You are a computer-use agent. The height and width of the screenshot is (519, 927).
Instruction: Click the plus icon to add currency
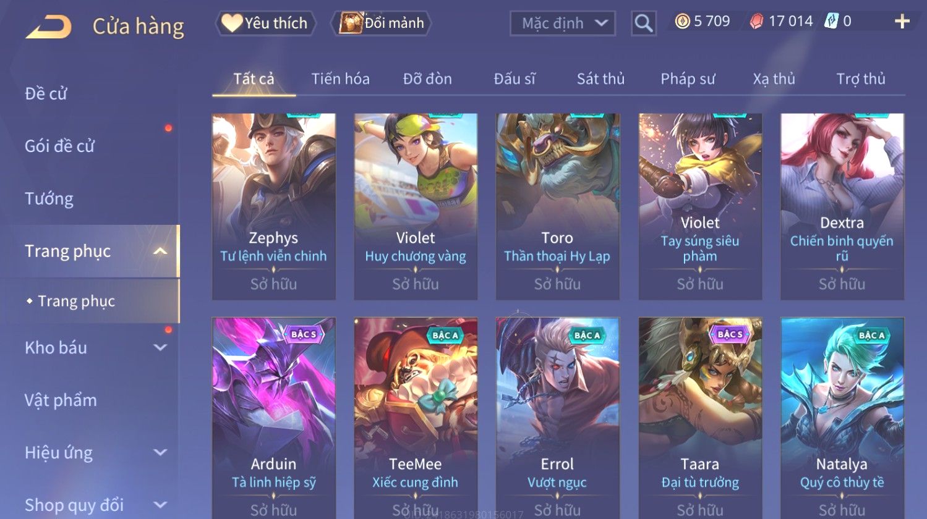tap(902, 22)
